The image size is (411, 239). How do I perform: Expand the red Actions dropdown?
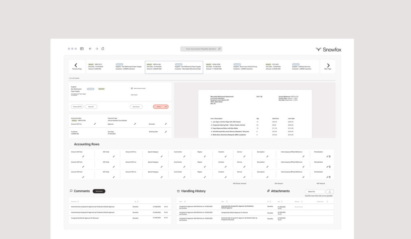pos(161,106)
